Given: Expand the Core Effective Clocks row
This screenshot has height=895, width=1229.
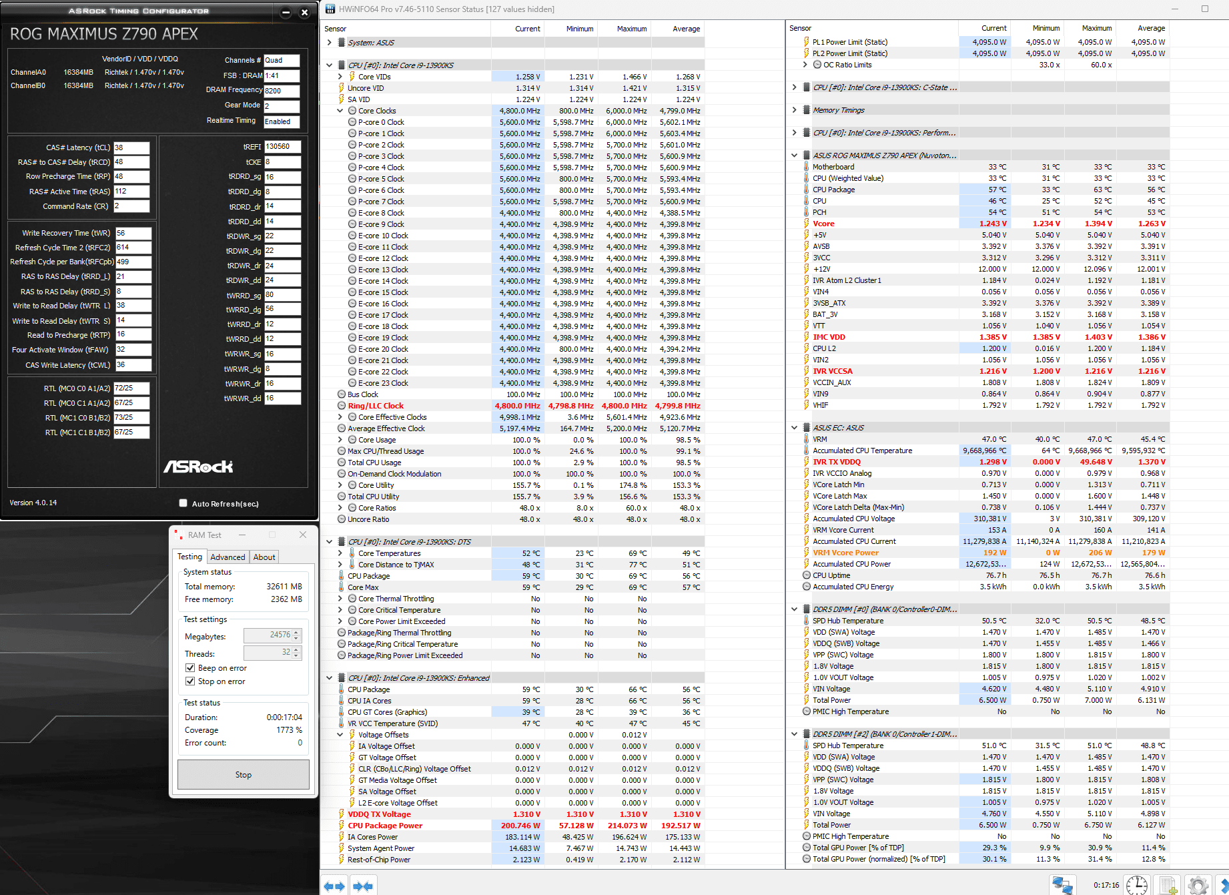Looking at the screenshot, I should (x=340, y=417).
